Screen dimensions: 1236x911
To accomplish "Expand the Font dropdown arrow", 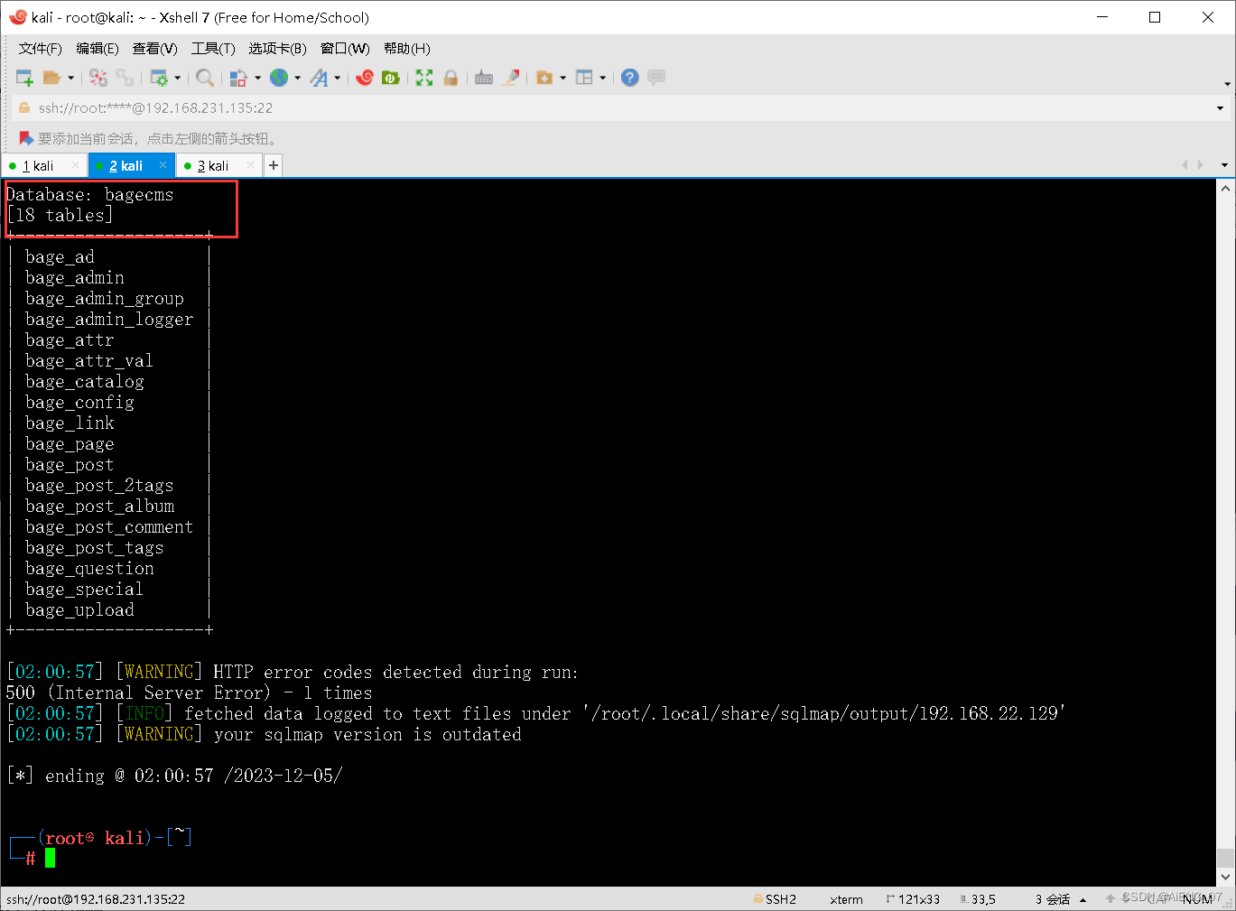I will [337, 78].
